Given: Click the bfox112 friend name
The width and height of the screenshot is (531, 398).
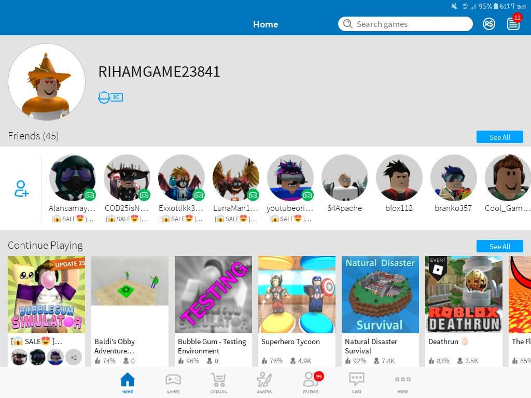Looking at the screenshot, I should (x=399, y=208).
